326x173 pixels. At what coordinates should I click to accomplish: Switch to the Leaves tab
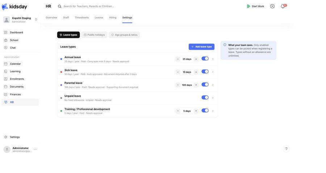99,18
